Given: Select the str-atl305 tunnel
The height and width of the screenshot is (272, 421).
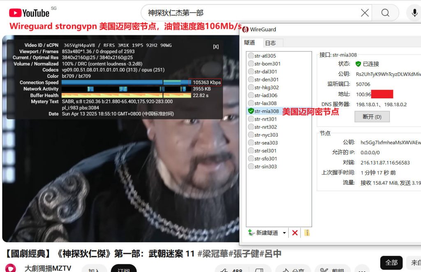Looking at the screenshot, I should point(265,56).
